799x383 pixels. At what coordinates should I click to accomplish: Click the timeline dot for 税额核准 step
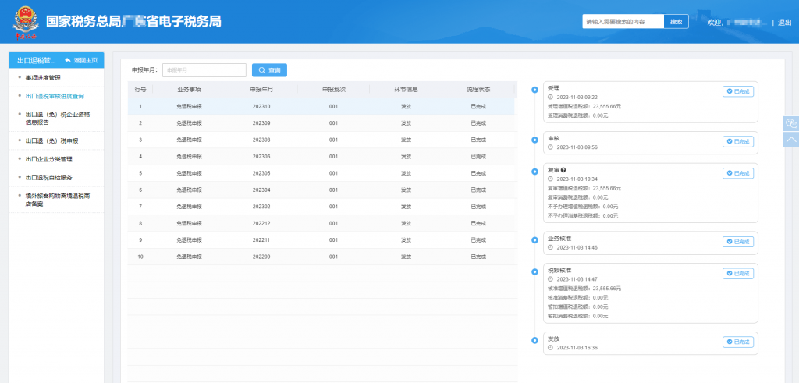point(534,272)
